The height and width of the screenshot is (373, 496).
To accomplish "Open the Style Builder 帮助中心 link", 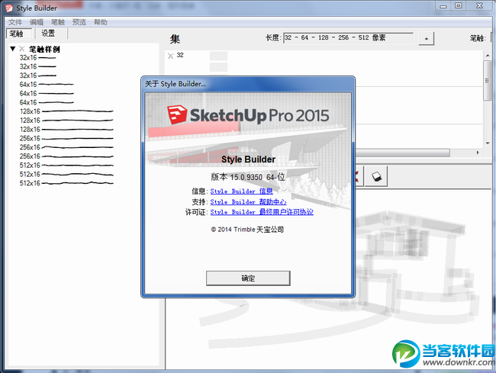I will pyautogui.click(x=248, y=201).
